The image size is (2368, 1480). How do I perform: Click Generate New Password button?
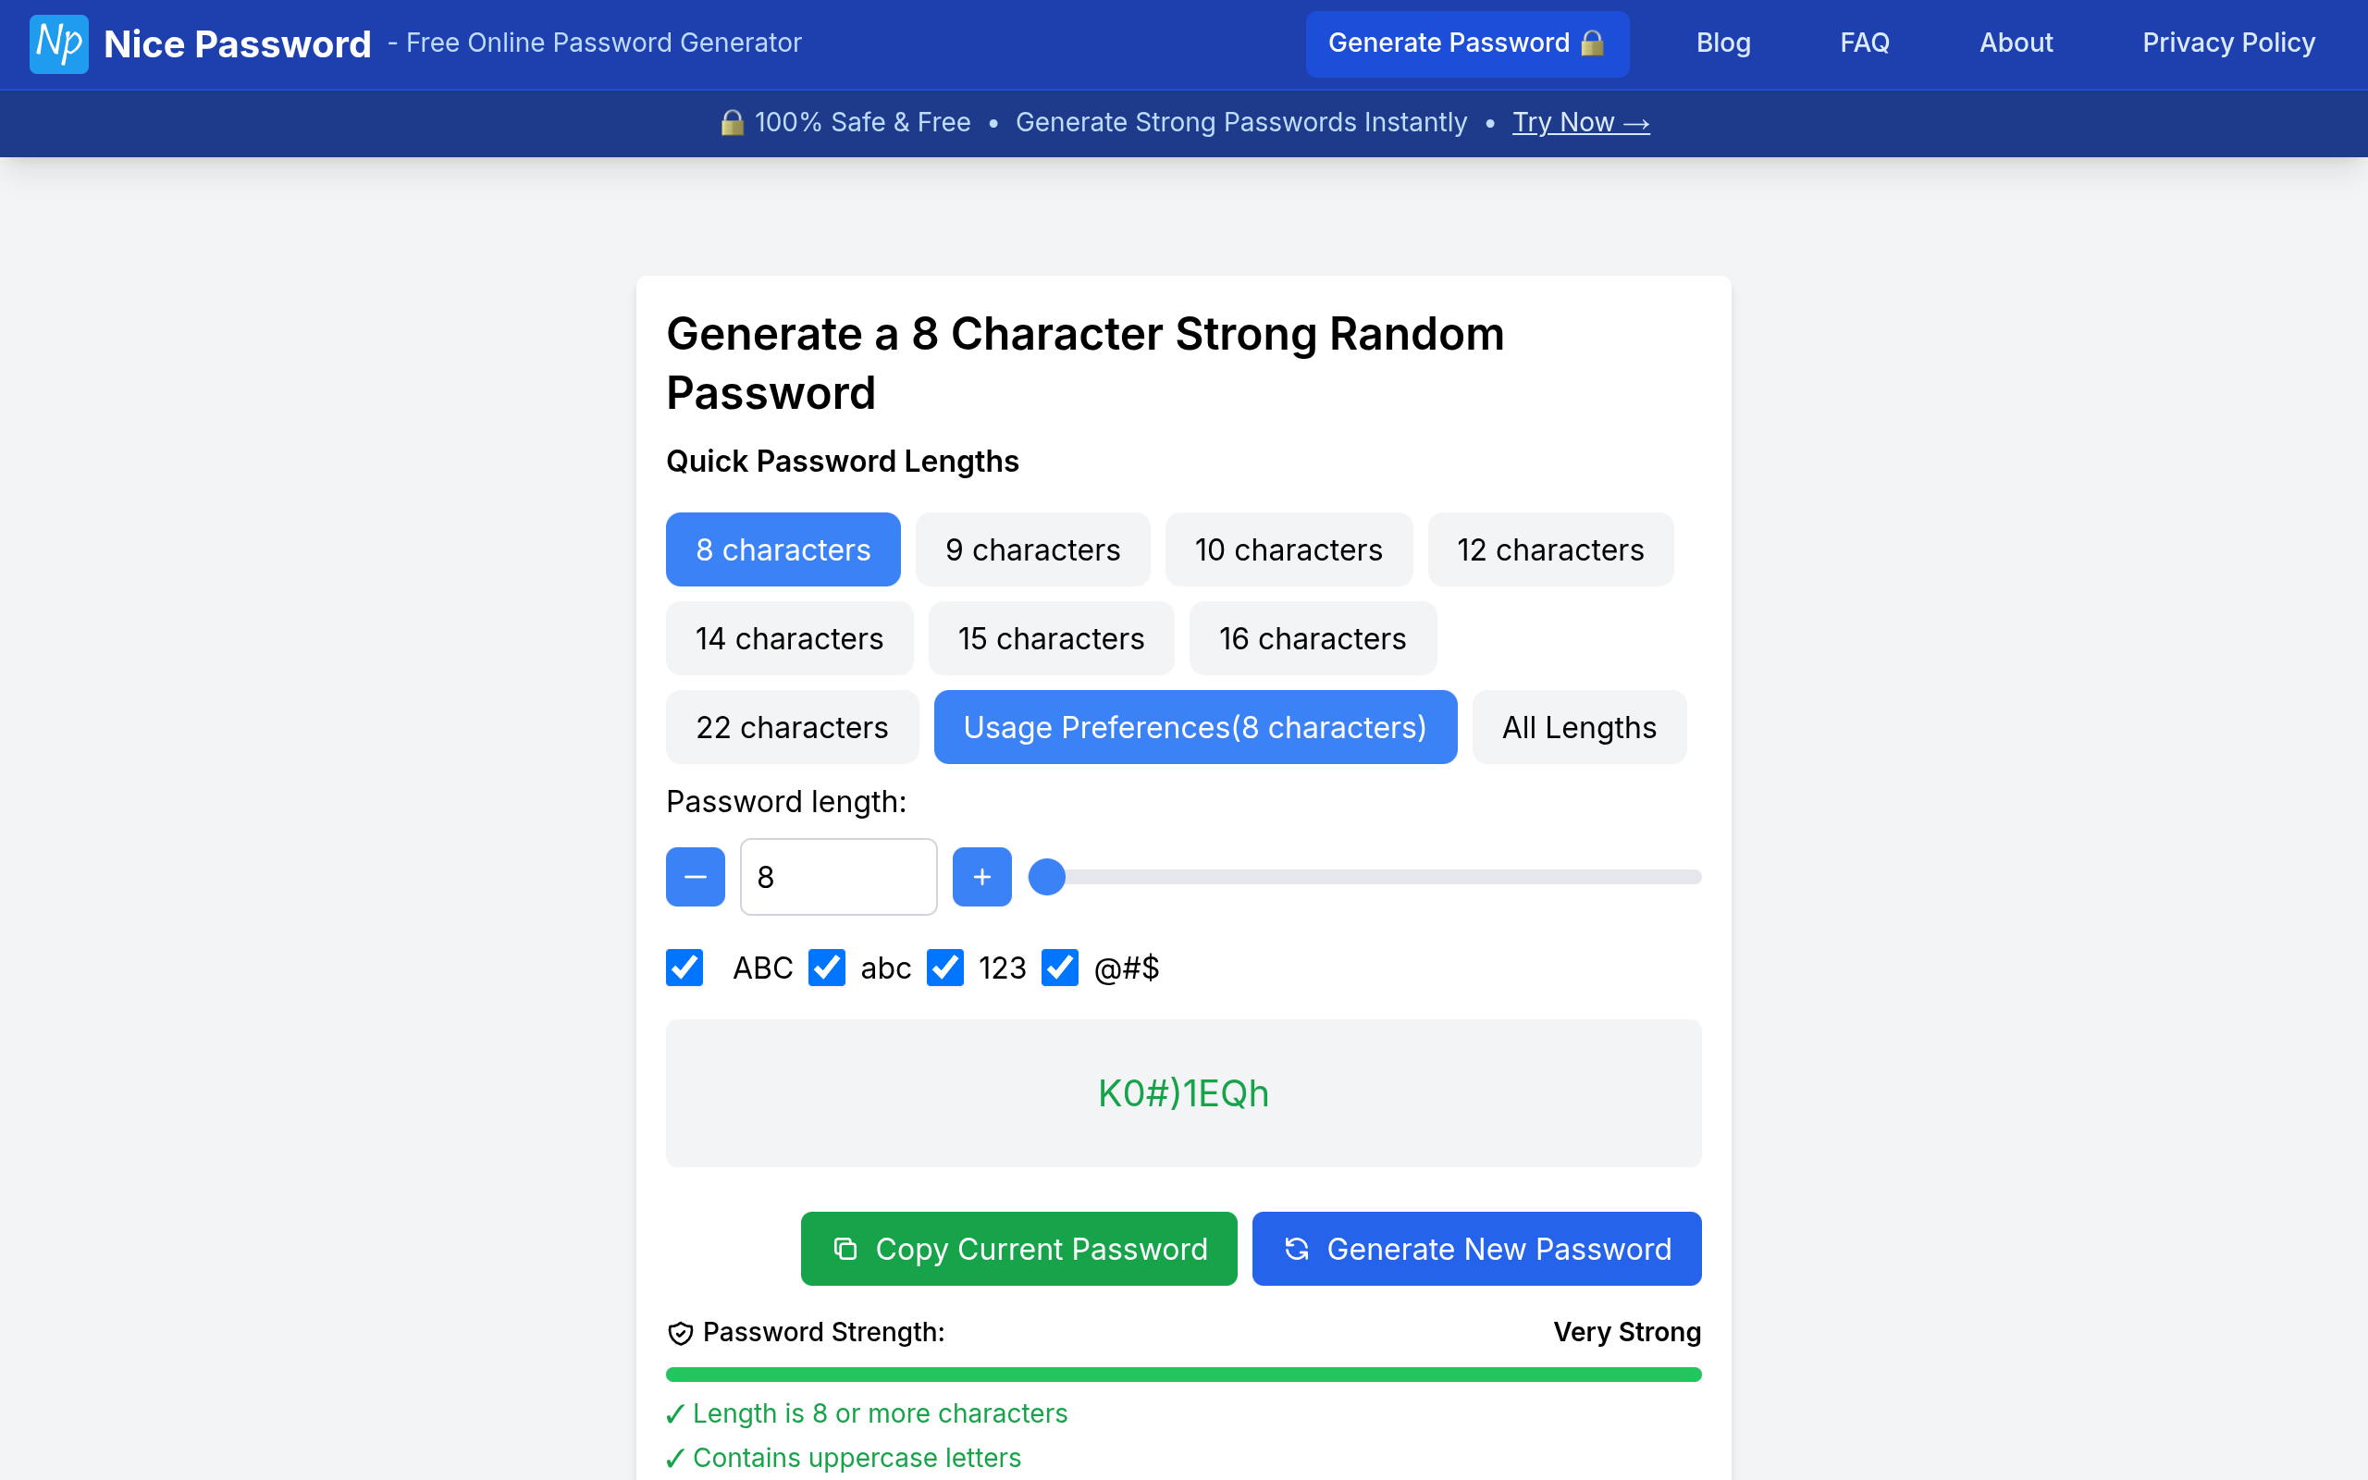point(1476,1249)
